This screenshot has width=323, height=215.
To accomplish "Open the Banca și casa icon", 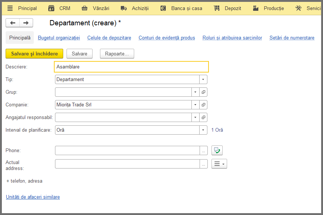I will click(163, 8).
